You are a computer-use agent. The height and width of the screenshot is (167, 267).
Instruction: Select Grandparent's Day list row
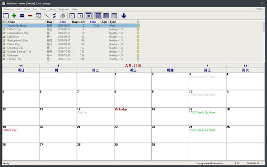click(x=71, y=41)
